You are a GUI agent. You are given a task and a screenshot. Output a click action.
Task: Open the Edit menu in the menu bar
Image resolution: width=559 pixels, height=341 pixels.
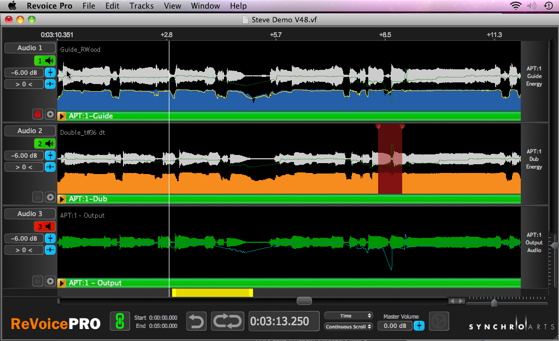point(113,6)
